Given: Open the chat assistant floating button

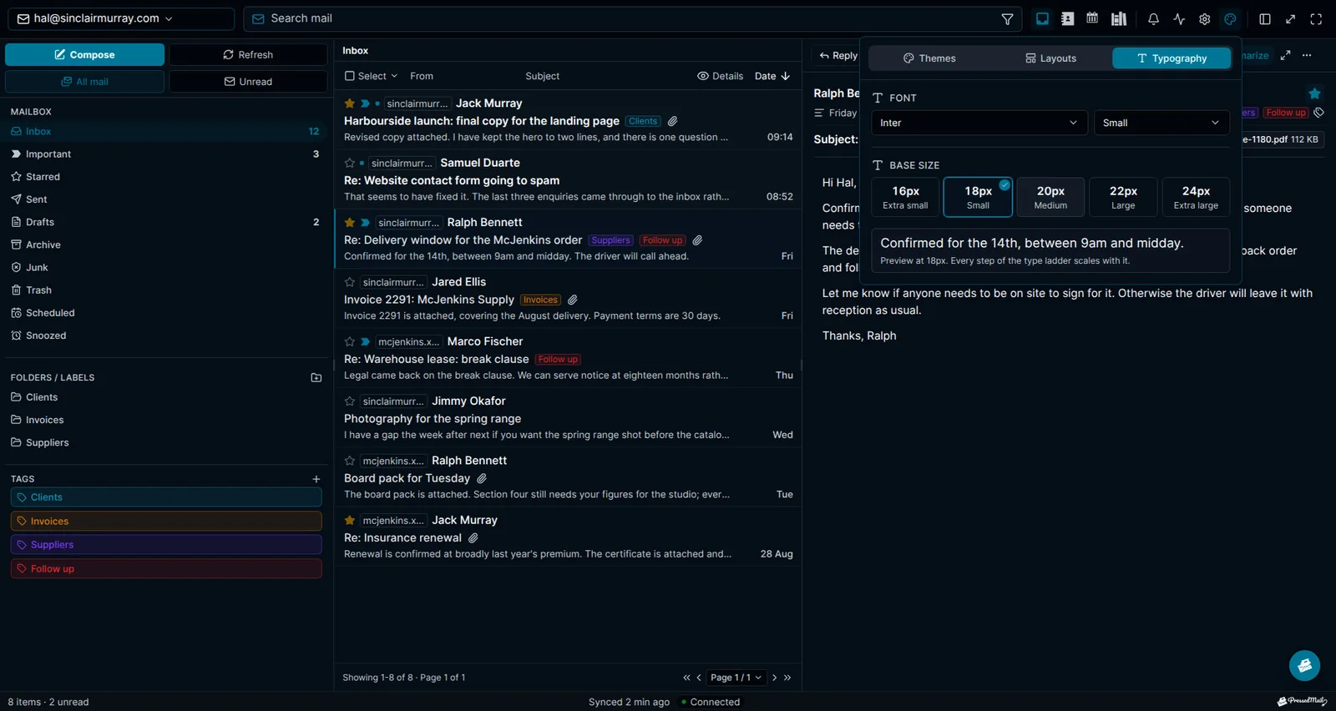Looking at the screenshot, I should (x=1304, y=665).
